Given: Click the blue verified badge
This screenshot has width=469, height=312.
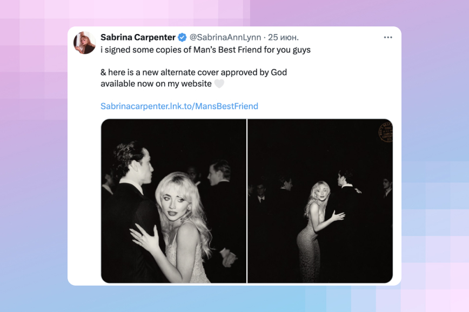Looking at the screenshot, I should (x=183, y=37).
